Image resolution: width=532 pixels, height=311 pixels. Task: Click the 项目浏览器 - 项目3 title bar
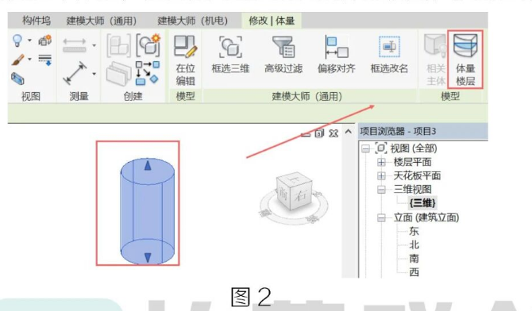(423, 131)
